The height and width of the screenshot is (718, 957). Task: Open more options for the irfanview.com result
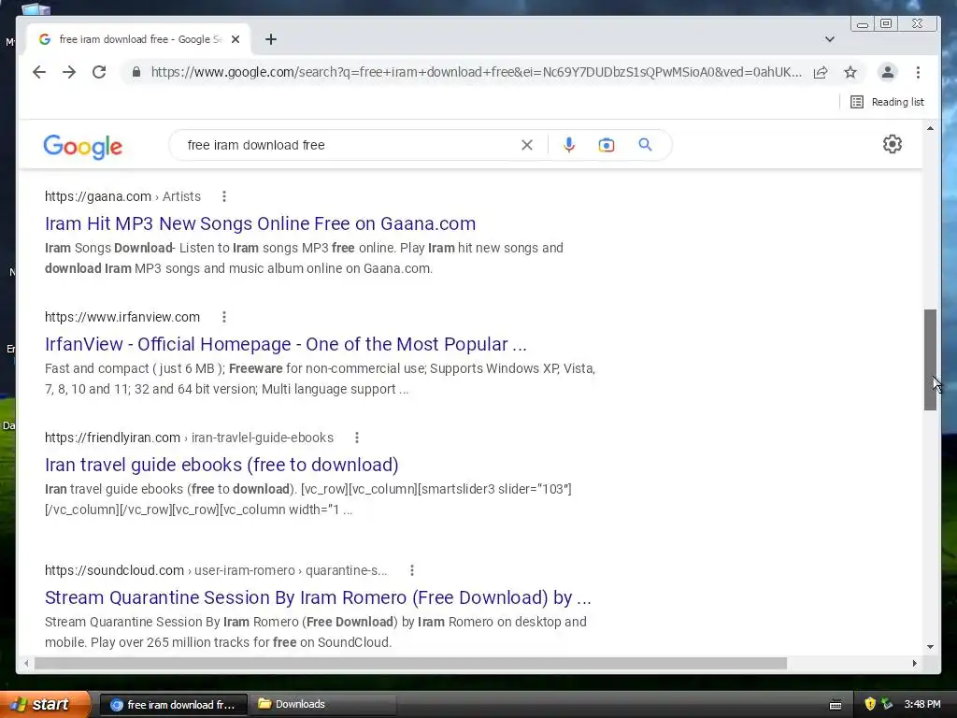pyautogui.click(x=224, y=317)
